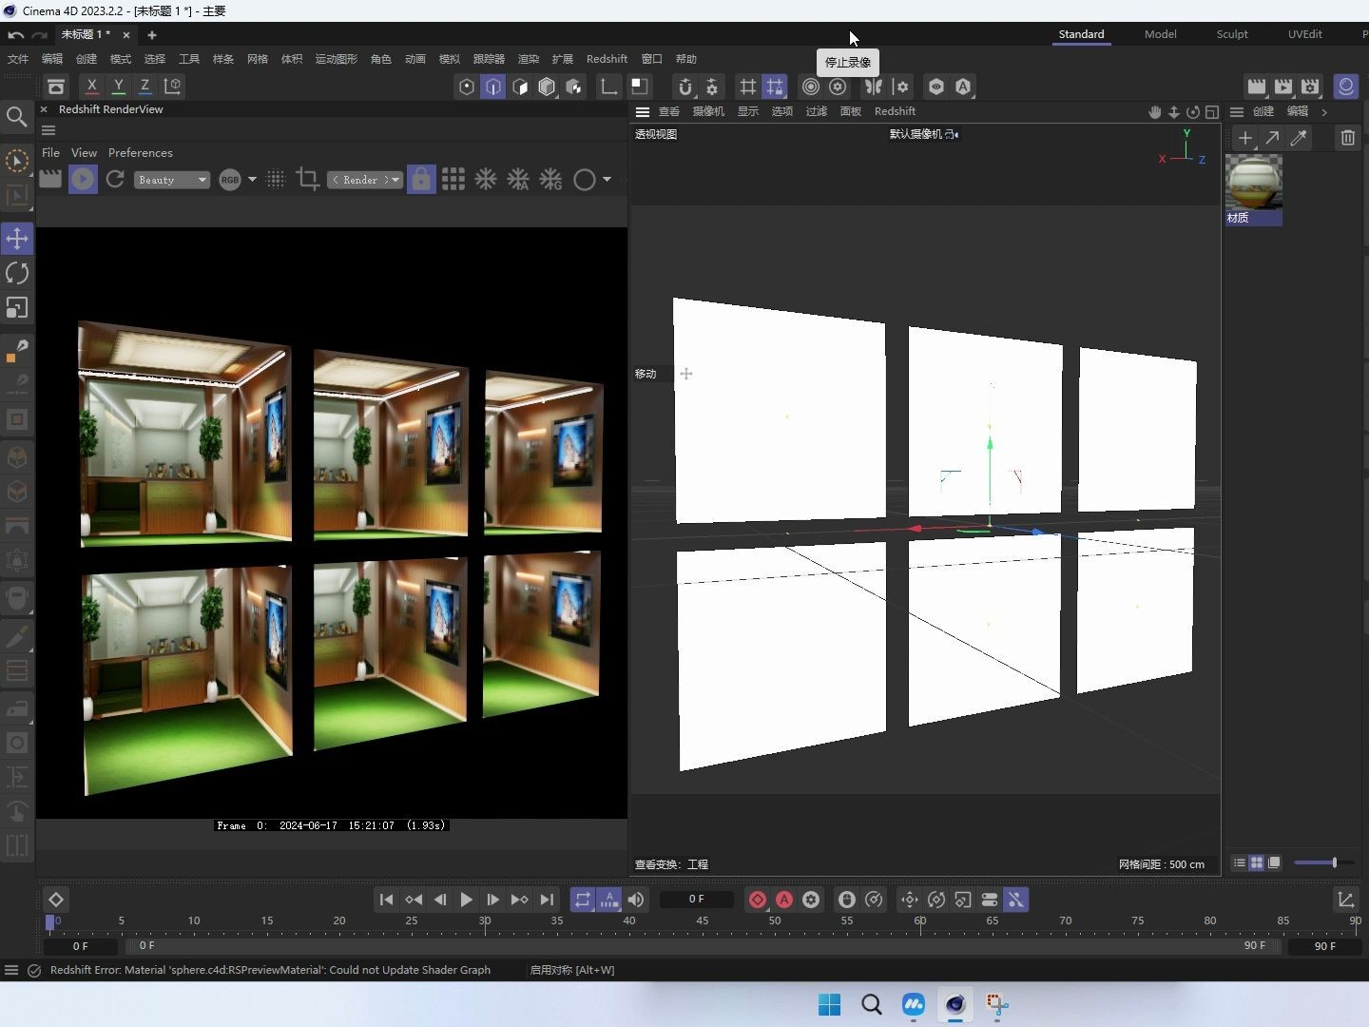Screen dimensions: 1369x1027
Task: Open the status bar hamburger menu
Action: 11,970
